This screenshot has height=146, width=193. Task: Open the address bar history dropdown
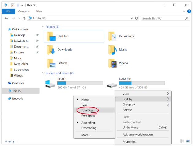tap(132, 18)
